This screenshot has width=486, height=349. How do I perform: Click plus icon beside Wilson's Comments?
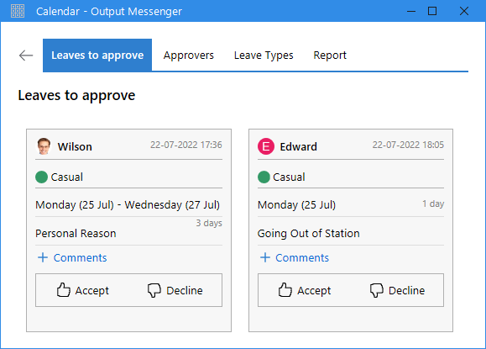[43, 257]
